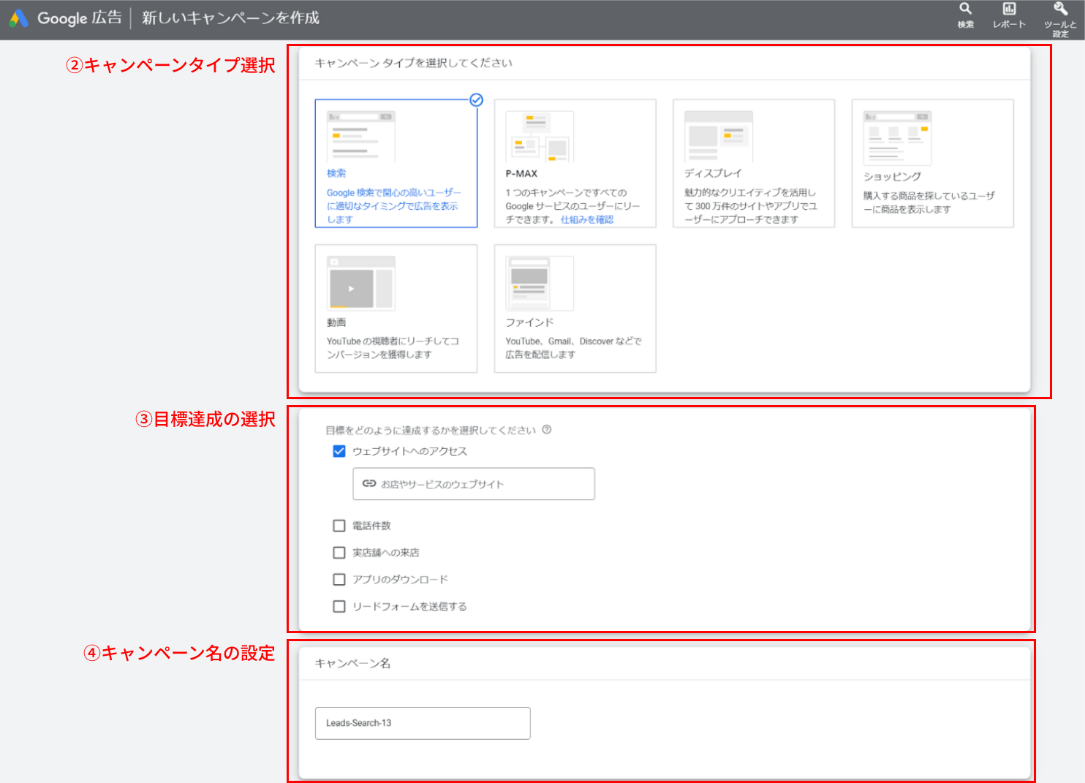The image size is (1085, 783).
Task: Select the ショッピング campaign type title
Action: 892,176
